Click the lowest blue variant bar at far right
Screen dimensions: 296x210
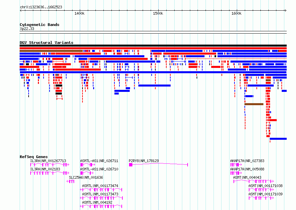[x=278, y=139]
